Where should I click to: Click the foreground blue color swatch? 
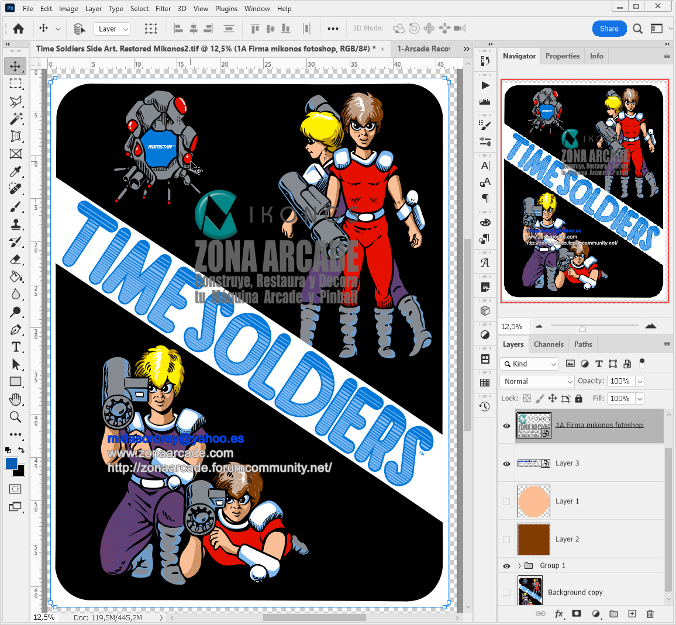[11, 464]
